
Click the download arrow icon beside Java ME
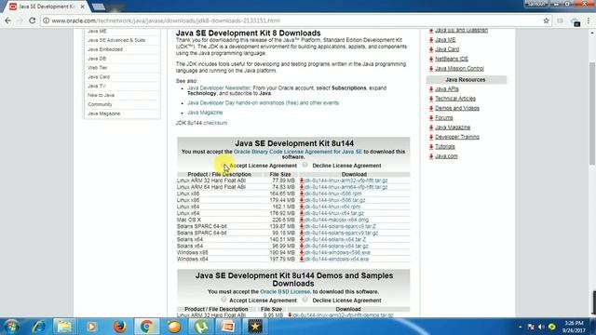[431, 40]
